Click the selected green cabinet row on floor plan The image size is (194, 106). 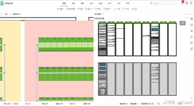66,44
